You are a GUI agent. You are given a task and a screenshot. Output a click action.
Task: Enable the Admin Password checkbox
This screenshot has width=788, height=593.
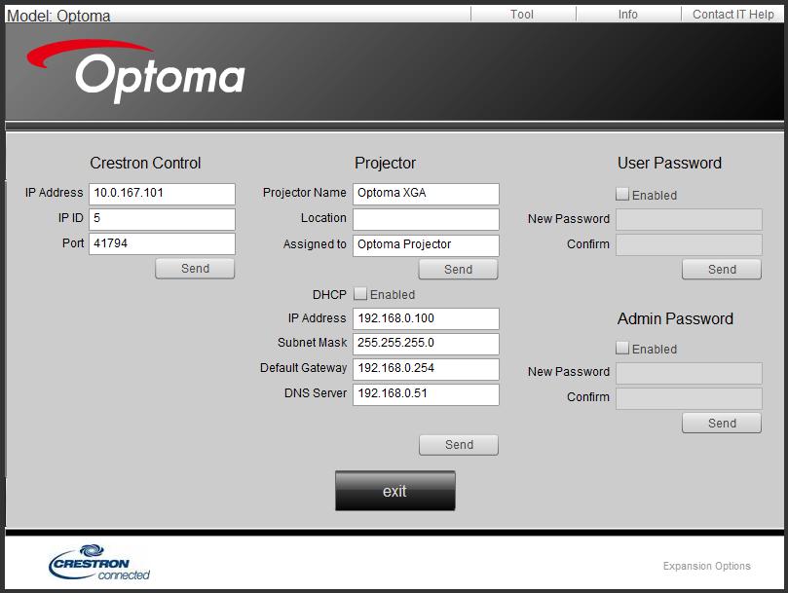[622, 348]
